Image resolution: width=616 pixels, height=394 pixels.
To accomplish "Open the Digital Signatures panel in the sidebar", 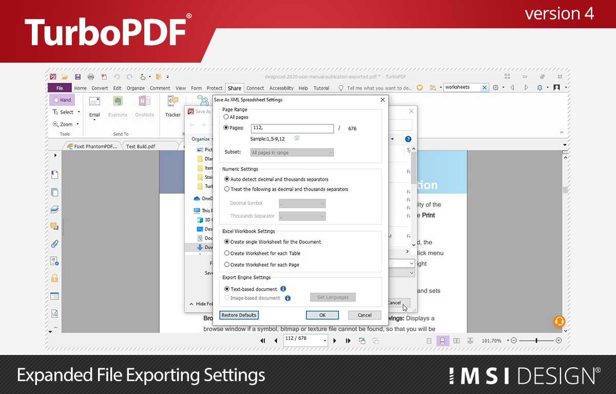I will pos(54,261).
